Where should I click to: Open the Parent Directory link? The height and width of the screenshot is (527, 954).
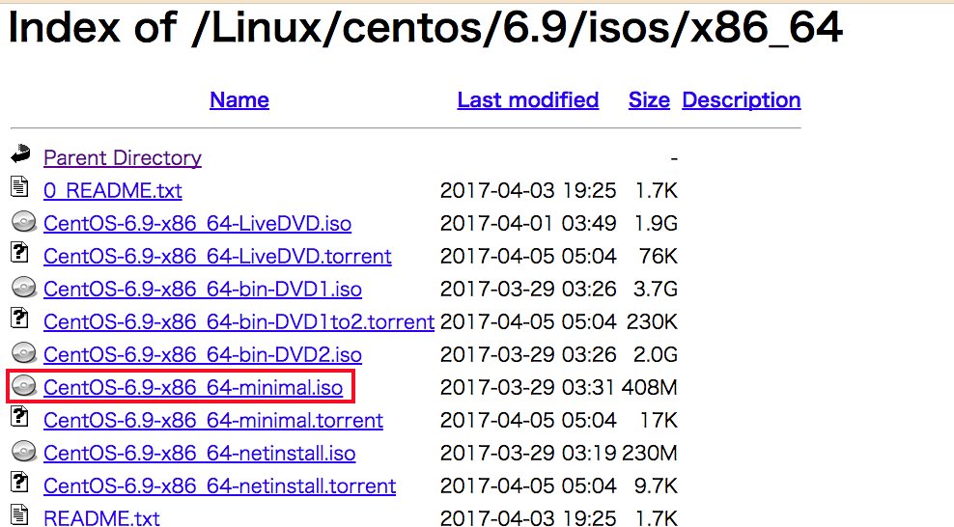[x=123, y=157]
